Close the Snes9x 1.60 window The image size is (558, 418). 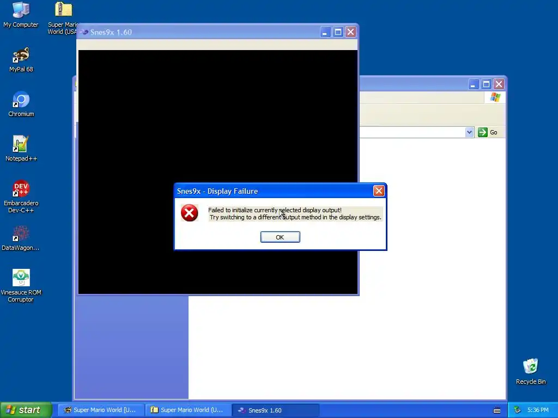tap(350, 32)
